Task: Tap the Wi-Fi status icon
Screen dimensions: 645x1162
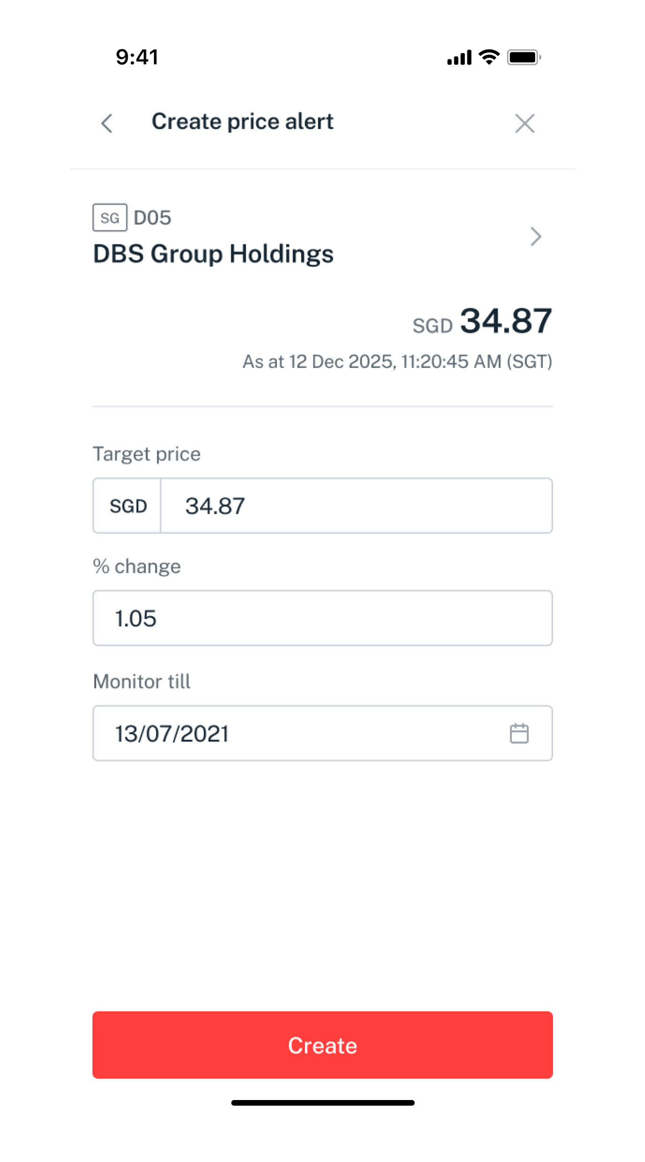Action: [489, 57]
